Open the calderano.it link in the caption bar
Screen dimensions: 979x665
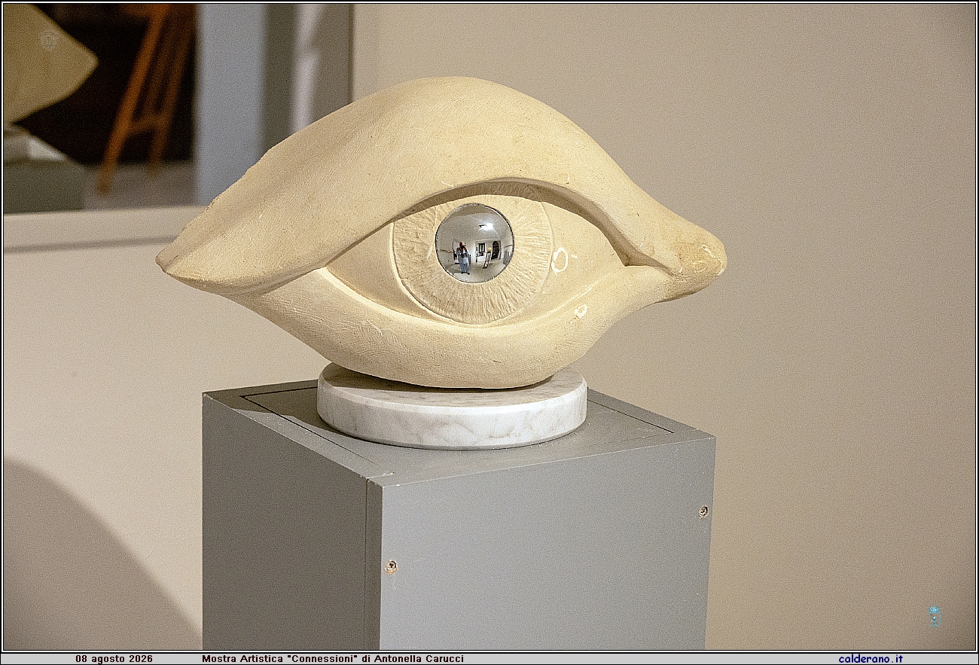tap(871, 658)
